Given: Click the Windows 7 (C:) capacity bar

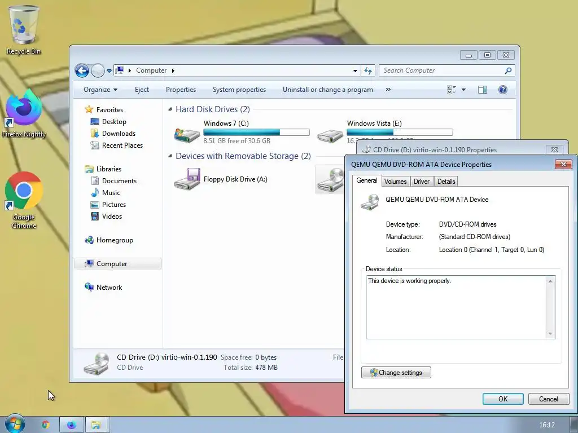Looking at the screenshot, I should [256, 132].
